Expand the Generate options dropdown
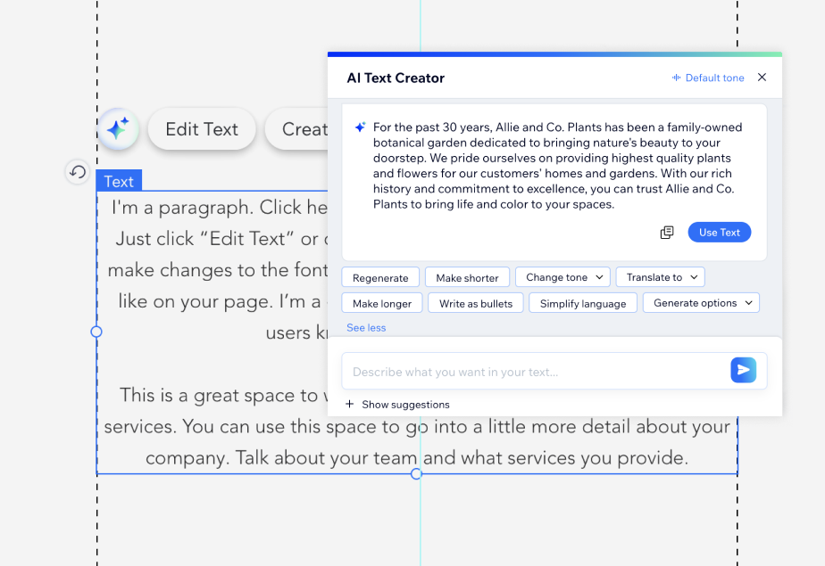 point(701,302)
